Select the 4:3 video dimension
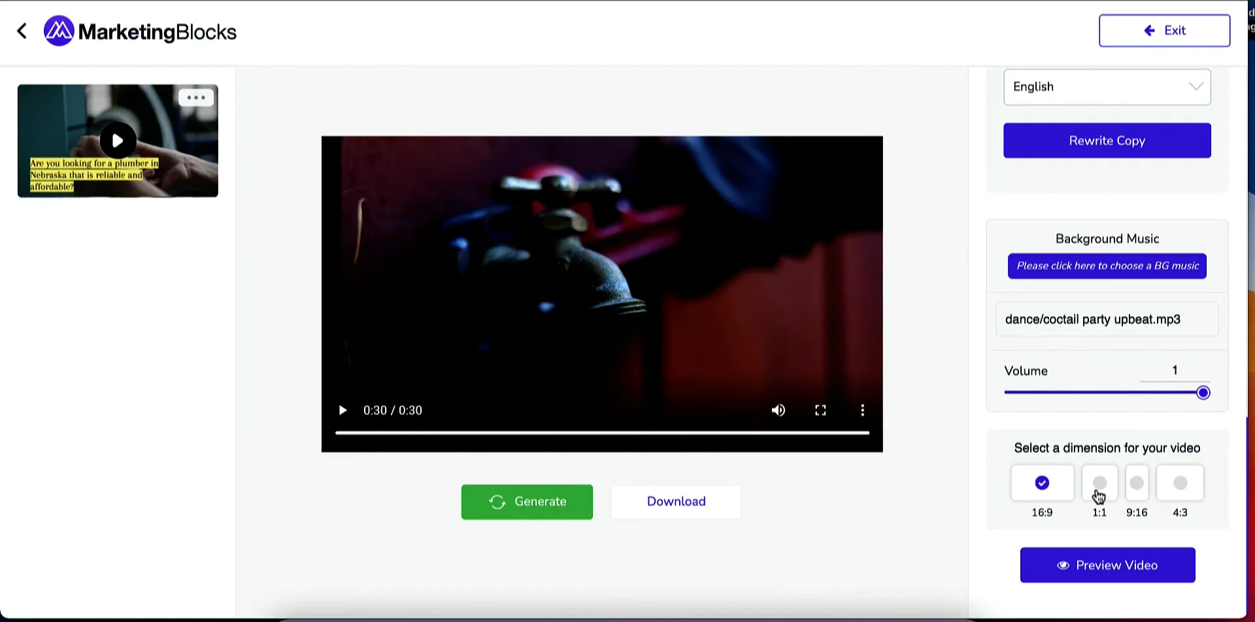The image size is (1255, 622). 1180,483
